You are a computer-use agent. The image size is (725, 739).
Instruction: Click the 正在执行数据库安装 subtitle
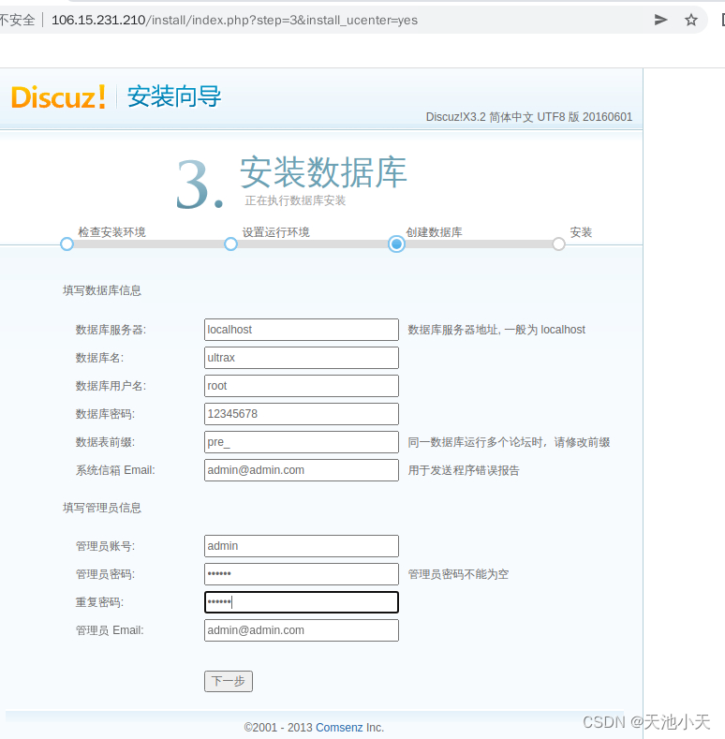click(295, 200)
